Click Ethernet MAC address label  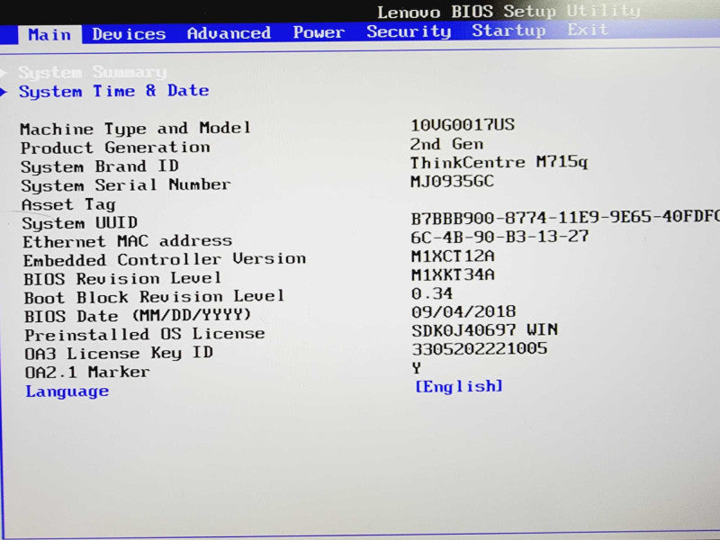click(x=127, y=241)
